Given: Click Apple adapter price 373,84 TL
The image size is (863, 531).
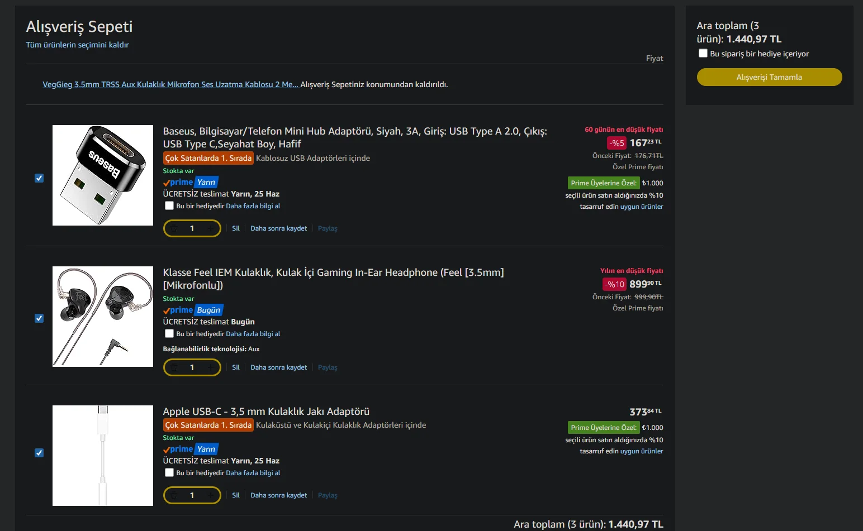Looking at the screenshot, I should 646,412.
